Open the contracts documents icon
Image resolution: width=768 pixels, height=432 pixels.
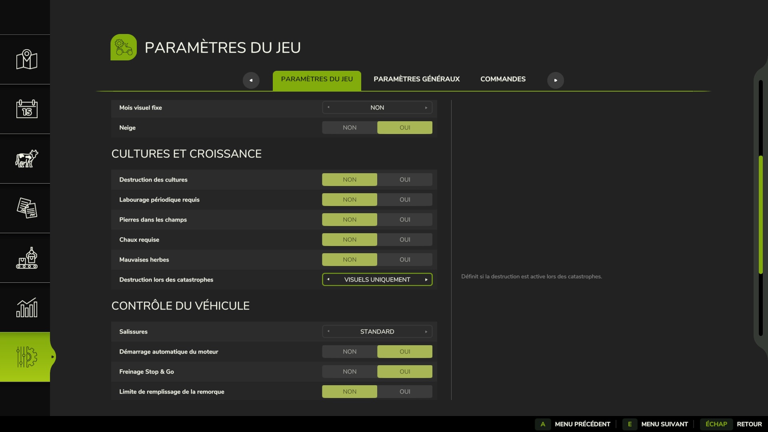click(x=26, y=208)
